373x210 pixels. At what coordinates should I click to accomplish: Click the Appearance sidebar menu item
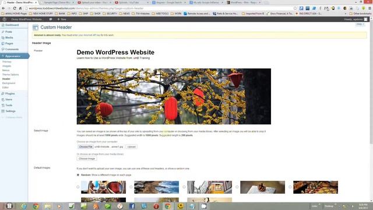14,56
